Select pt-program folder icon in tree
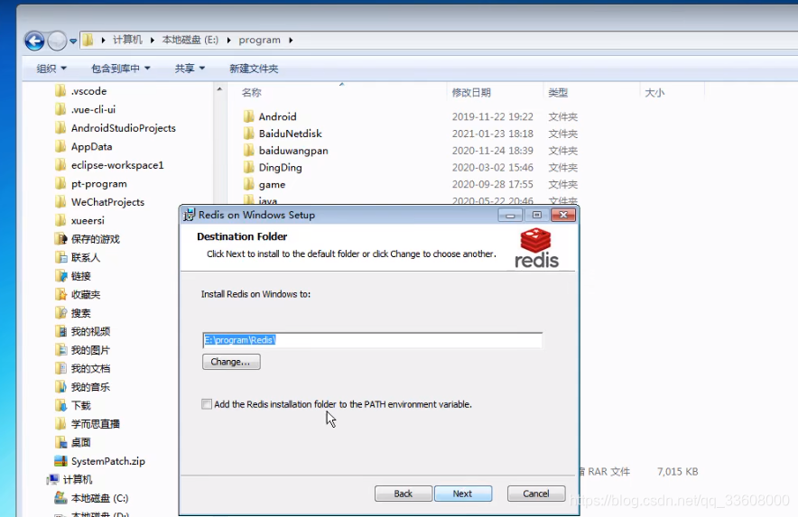 [x=60, y=184]
